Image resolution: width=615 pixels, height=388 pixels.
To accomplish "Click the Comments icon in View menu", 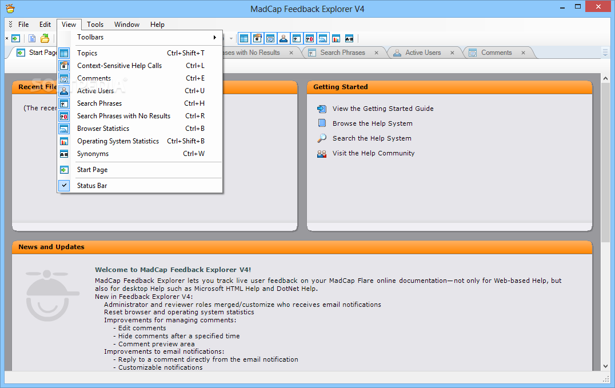I will pos(64,78).
